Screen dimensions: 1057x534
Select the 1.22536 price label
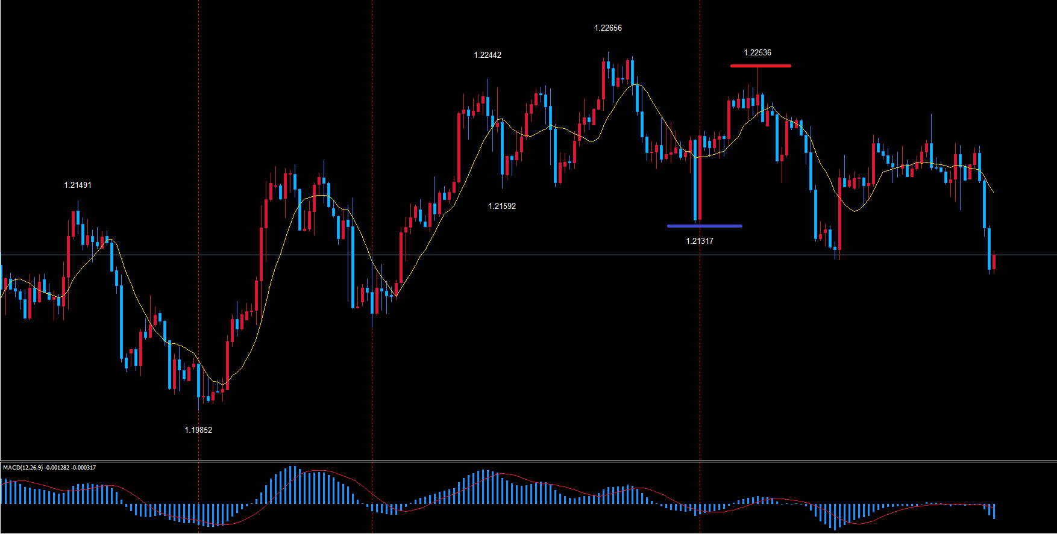click(x=757, y=53)
